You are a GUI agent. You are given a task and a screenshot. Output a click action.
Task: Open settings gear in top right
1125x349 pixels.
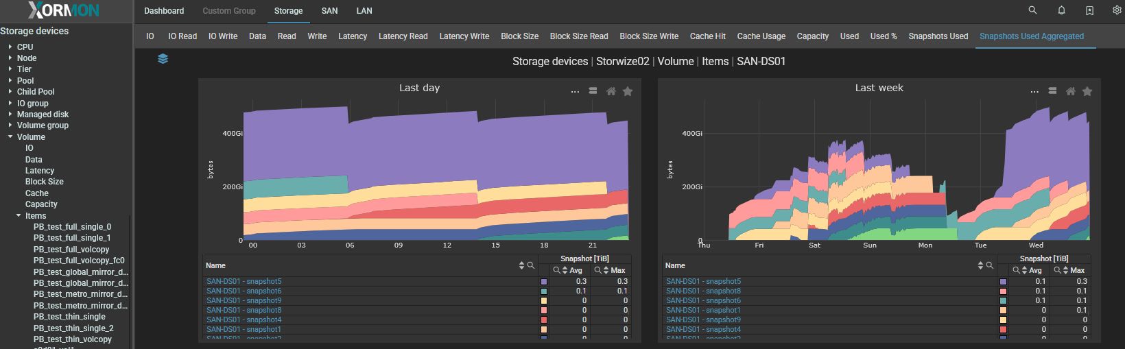coord(1116,10)
